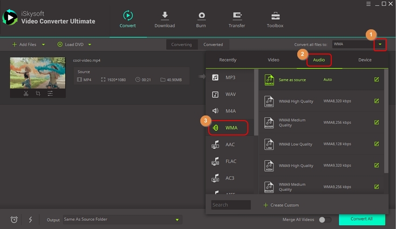Select FLAC in the format list
The image size is (396, 229).
[x=231, y=162]
